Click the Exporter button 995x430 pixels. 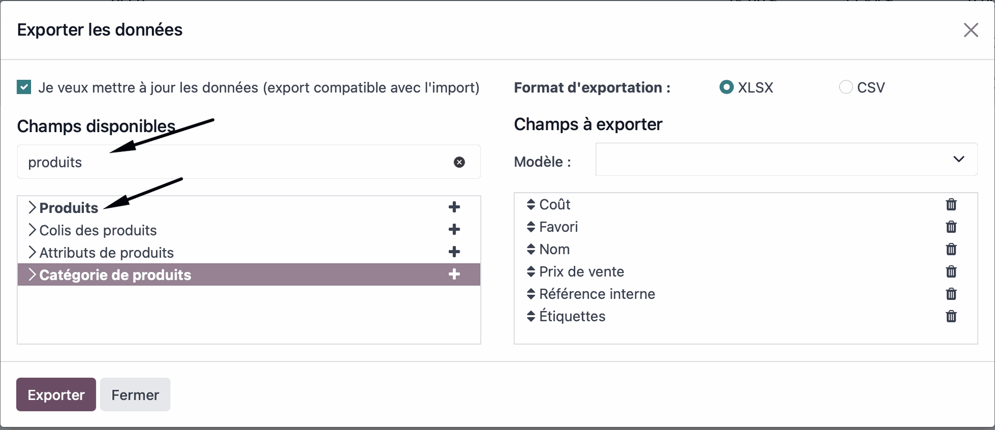[x=55, y=394]
